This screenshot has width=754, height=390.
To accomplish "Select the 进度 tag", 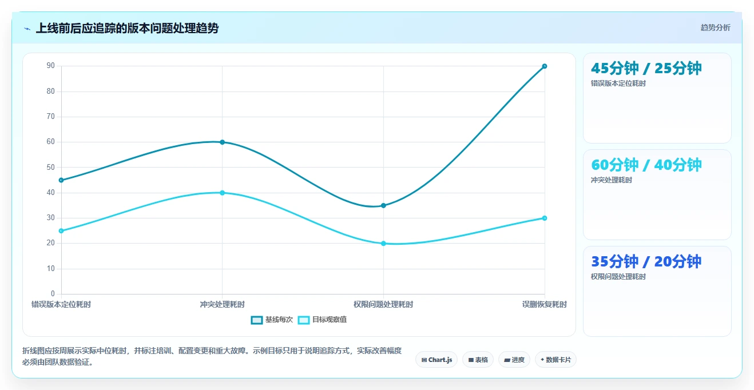I will point(514,360).
